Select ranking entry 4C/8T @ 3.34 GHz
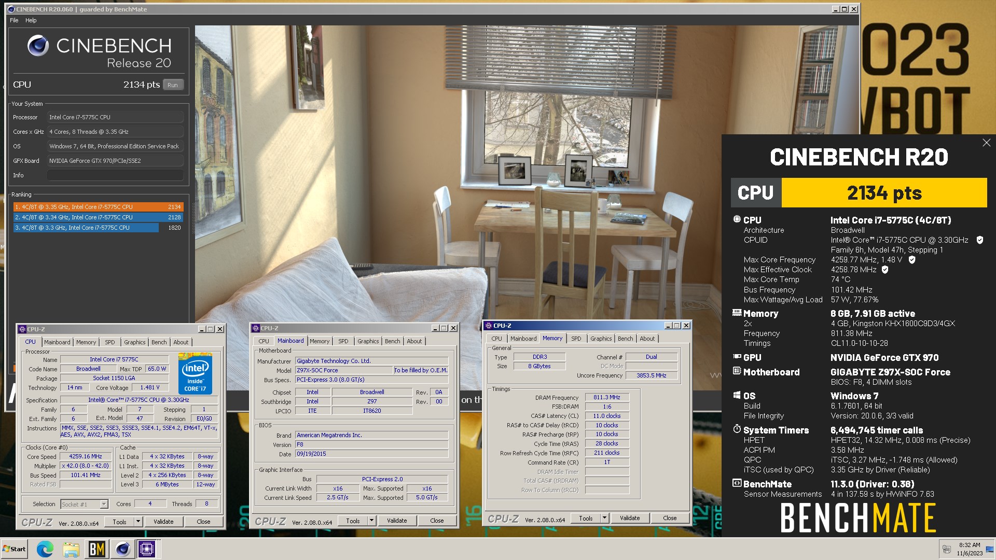This screenshot has width=996, height=560. (x=98, y=217)
